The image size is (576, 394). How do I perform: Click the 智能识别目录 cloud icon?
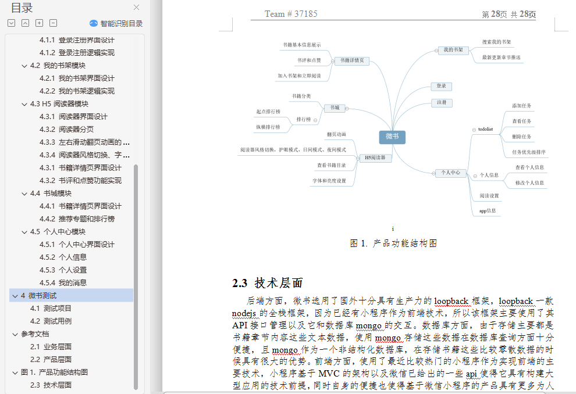tap(94, 23)
